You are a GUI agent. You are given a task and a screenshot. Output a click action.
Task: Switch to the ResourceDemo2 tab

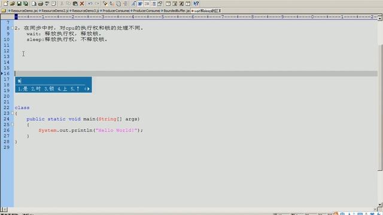[x=54, y=11]
